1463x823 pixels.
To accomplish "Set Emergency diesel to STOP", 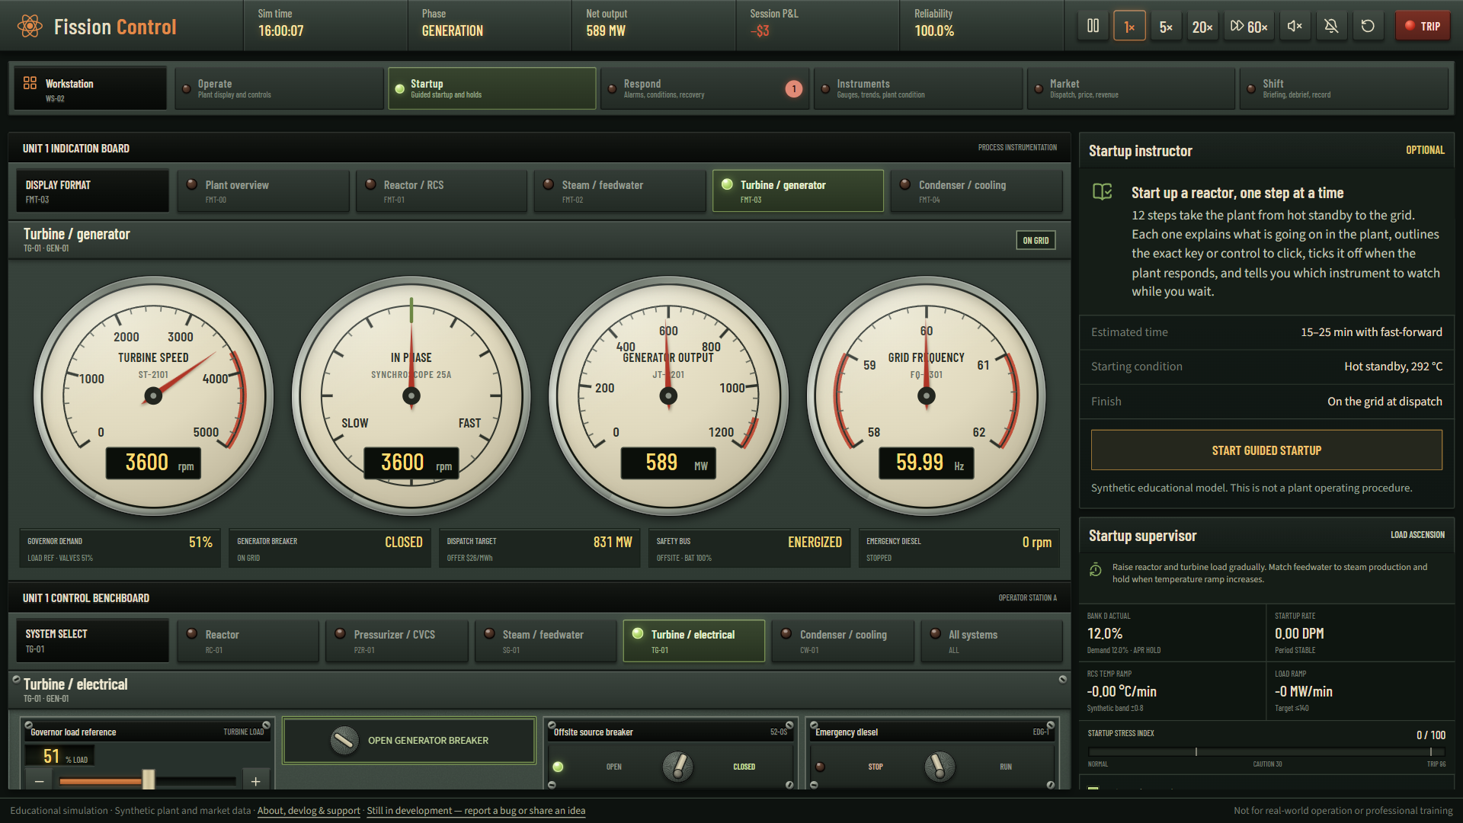I will coord(876,767).
